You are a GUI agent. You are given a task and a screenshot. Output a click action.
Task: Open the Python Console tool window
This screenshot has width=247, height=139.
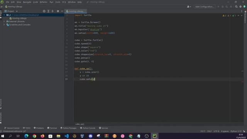88,128
